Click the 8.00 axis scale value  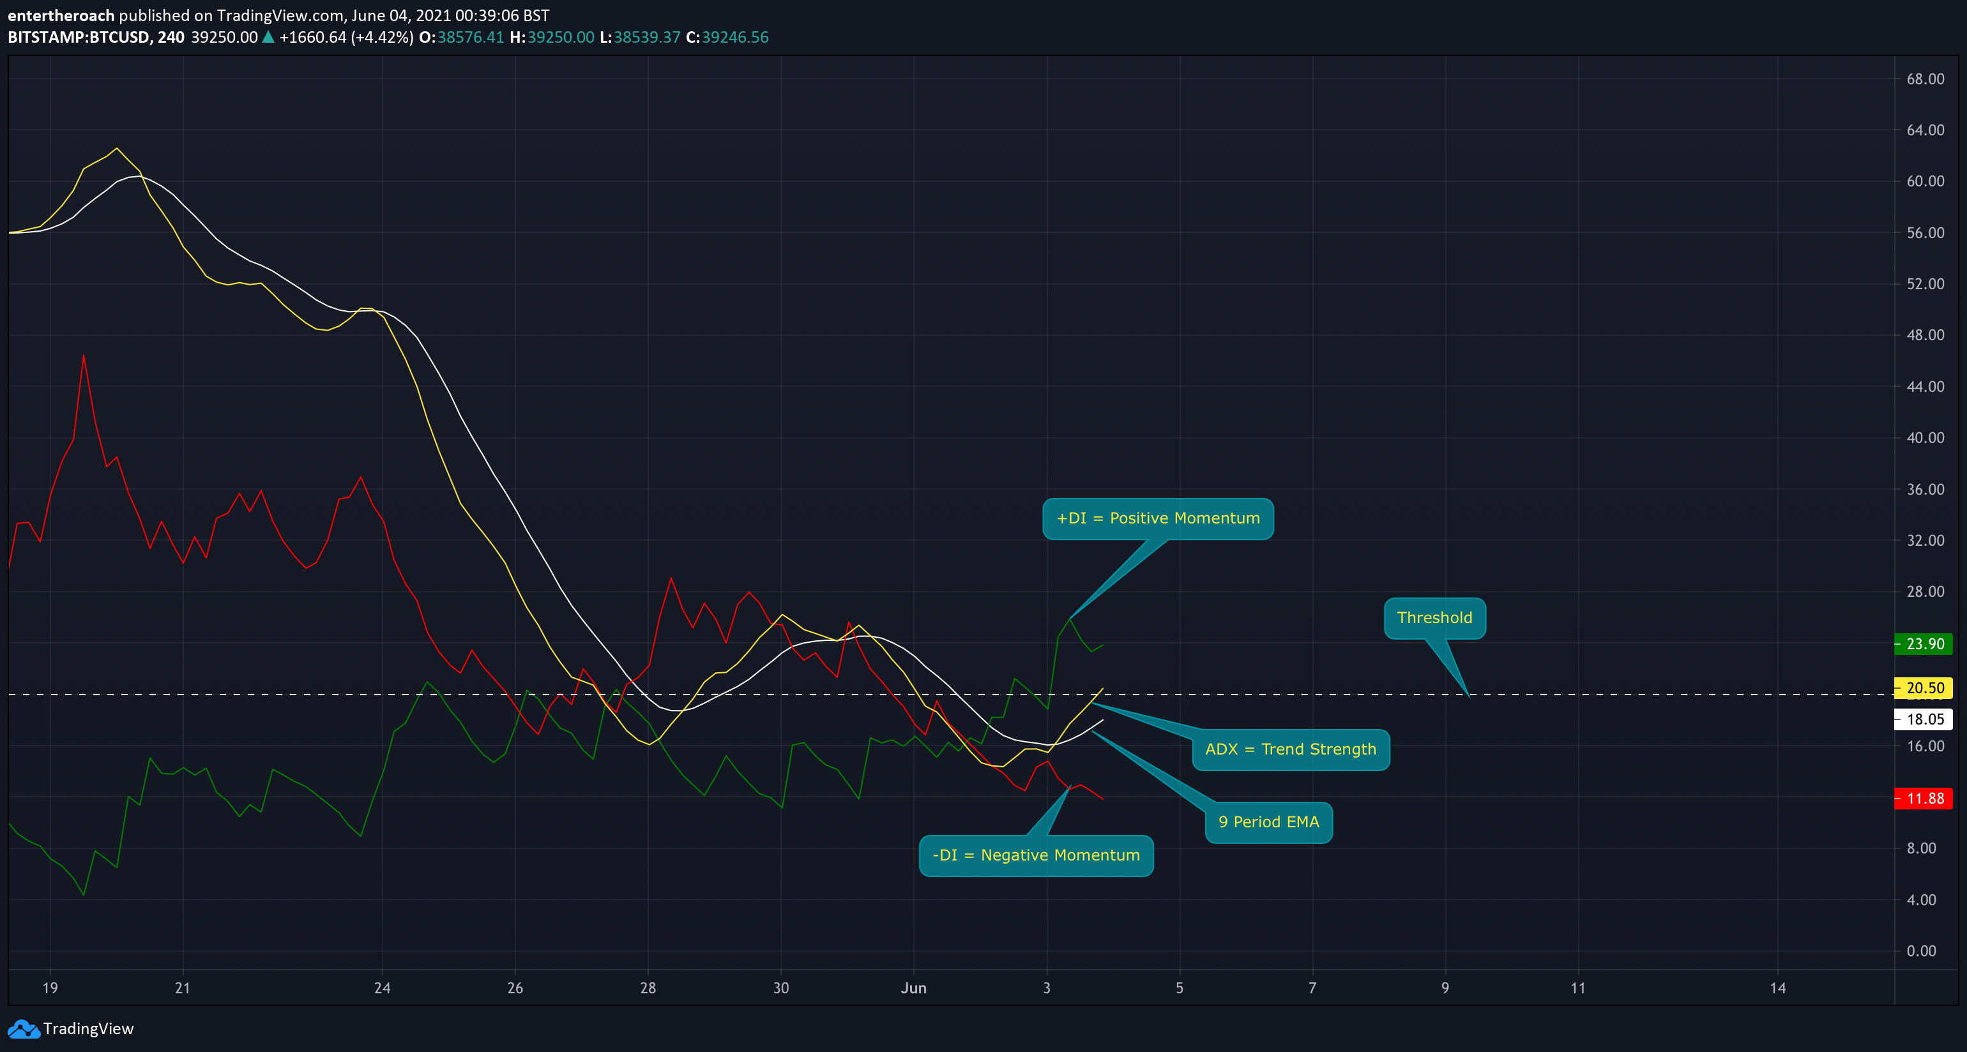pyautogui.click(x=1921, y=848)
